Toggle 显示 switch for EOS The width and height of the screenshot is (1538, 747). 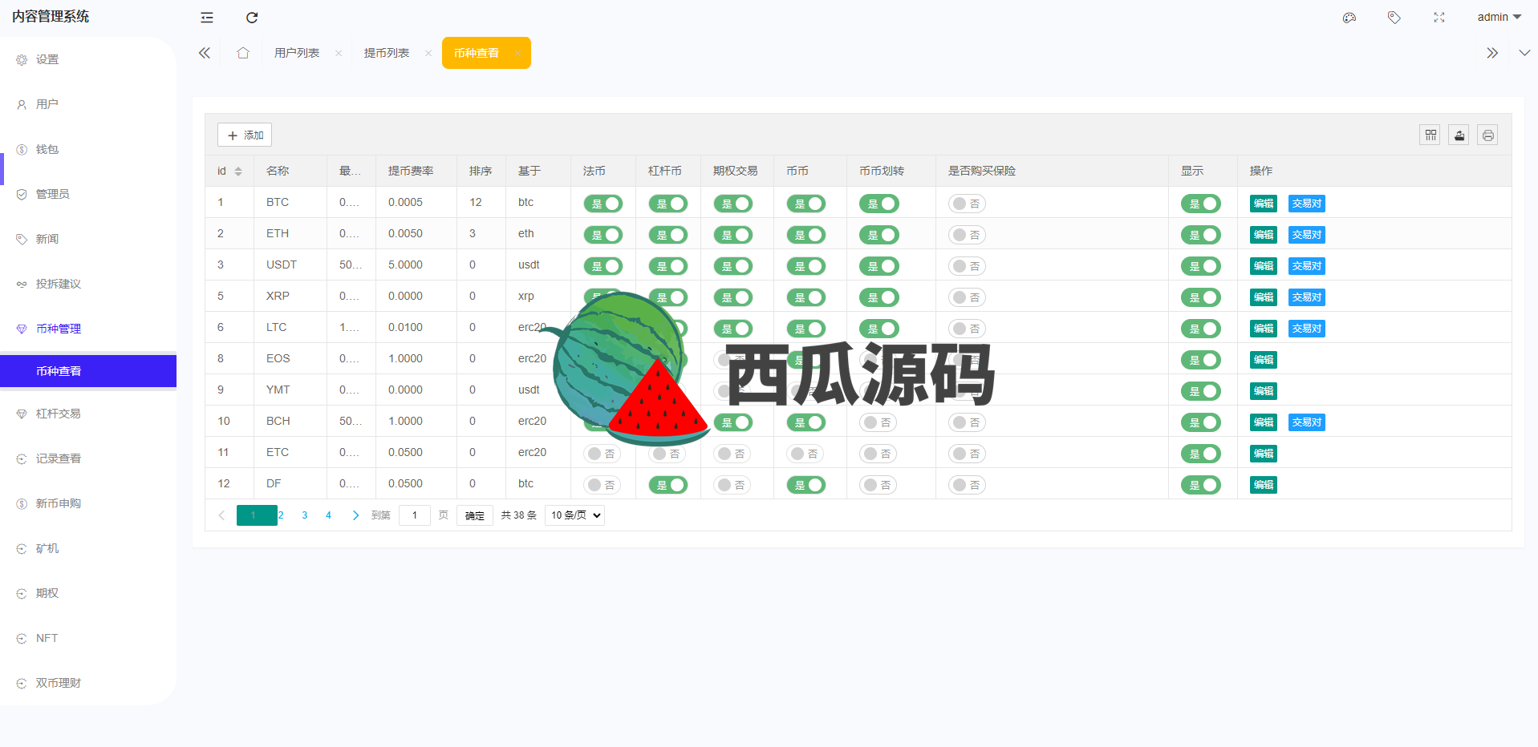[1201, 360]
